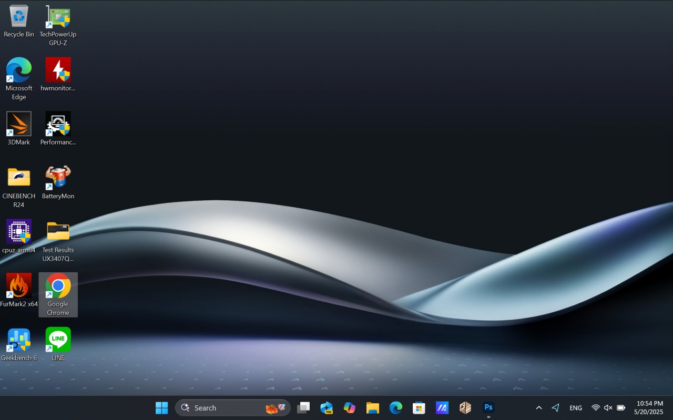Select the 3DMark desktop shortcut

[x=19, y=129]
